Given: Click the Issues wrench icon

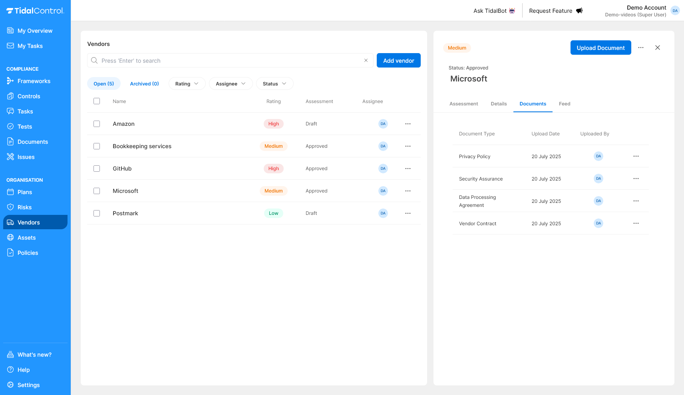Looking at the screenshot, I should coord(10,157).
